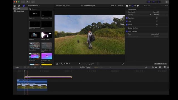Click the titles Search field
Screen dimensions: 178x100
tap(41, 9)
